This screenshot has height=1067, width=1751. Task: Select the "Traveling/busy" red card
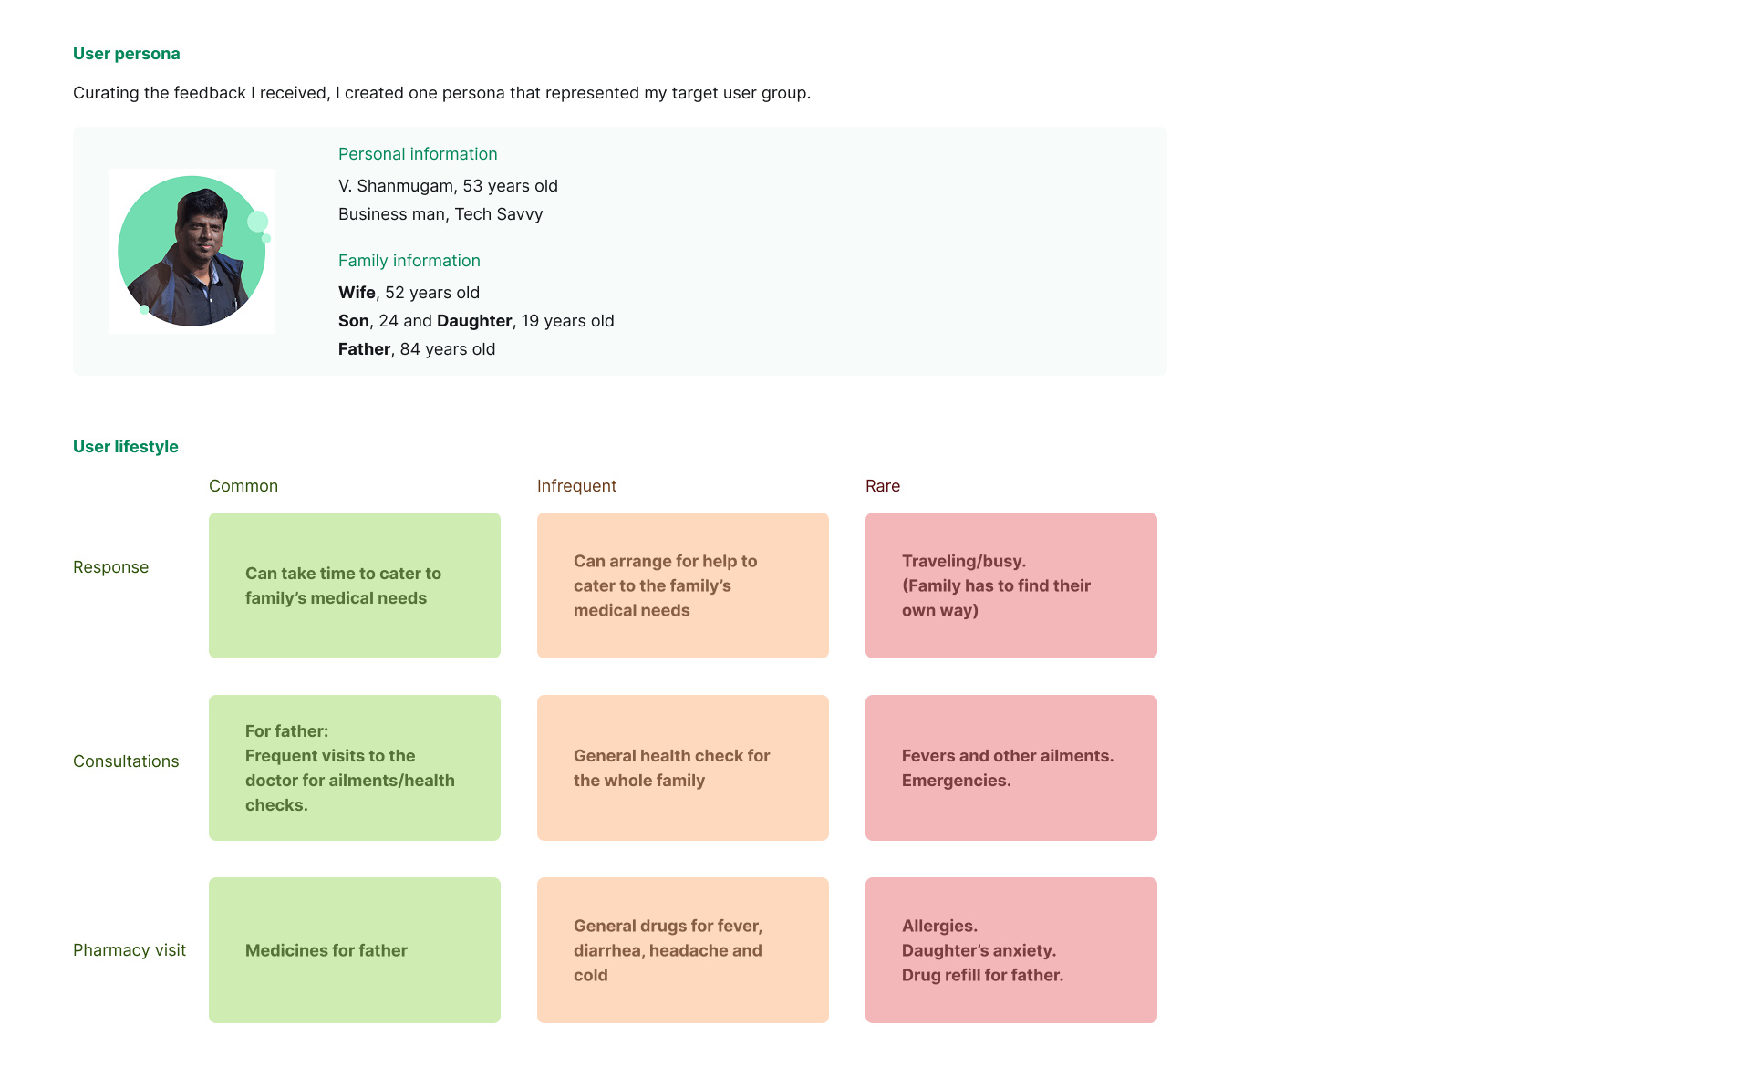(x=1011, y=585)
